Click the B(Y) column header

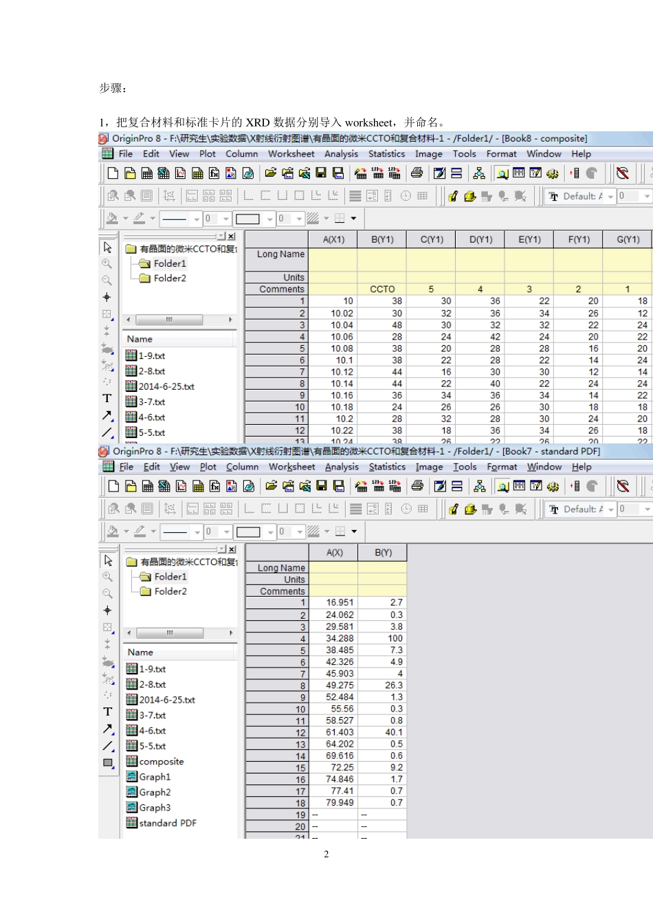click(383, 553)
